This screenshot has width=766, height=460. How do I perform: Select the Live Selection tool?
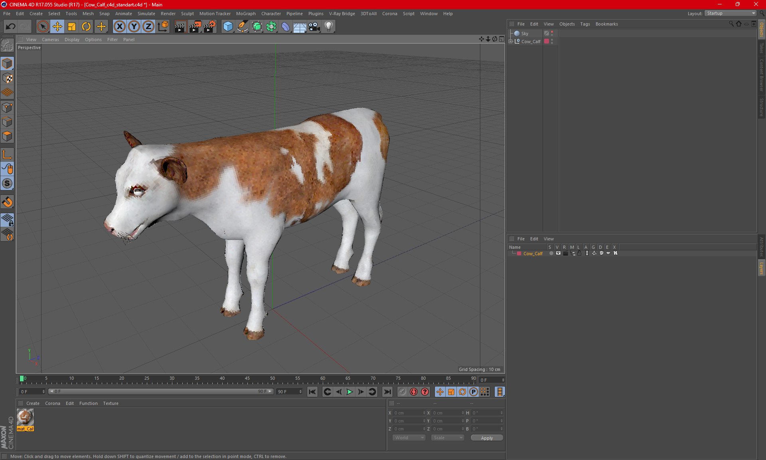click(x=43, y=27)
